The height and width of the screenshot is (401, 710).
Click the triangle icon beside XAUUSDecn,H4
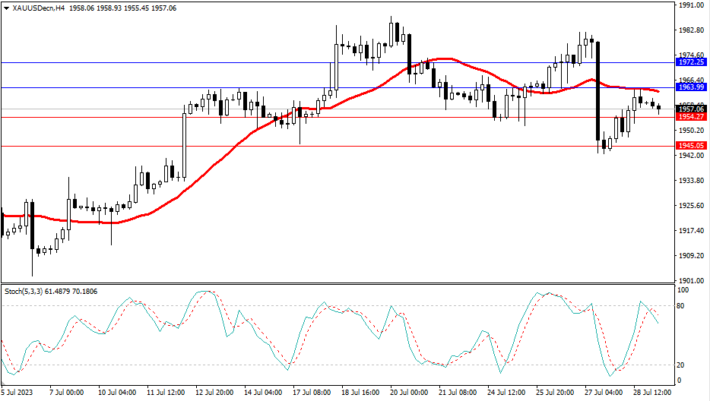tap(7, 8)
